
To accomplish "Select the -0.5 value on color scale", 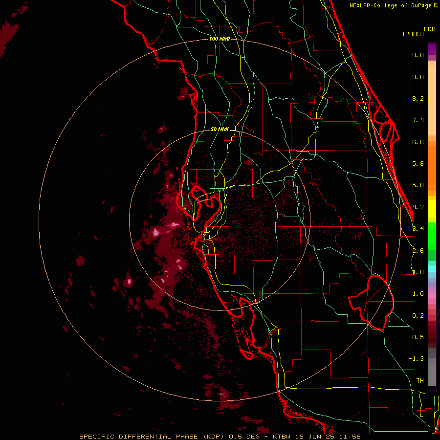I will pyautogui.click(x=416, y=337).
